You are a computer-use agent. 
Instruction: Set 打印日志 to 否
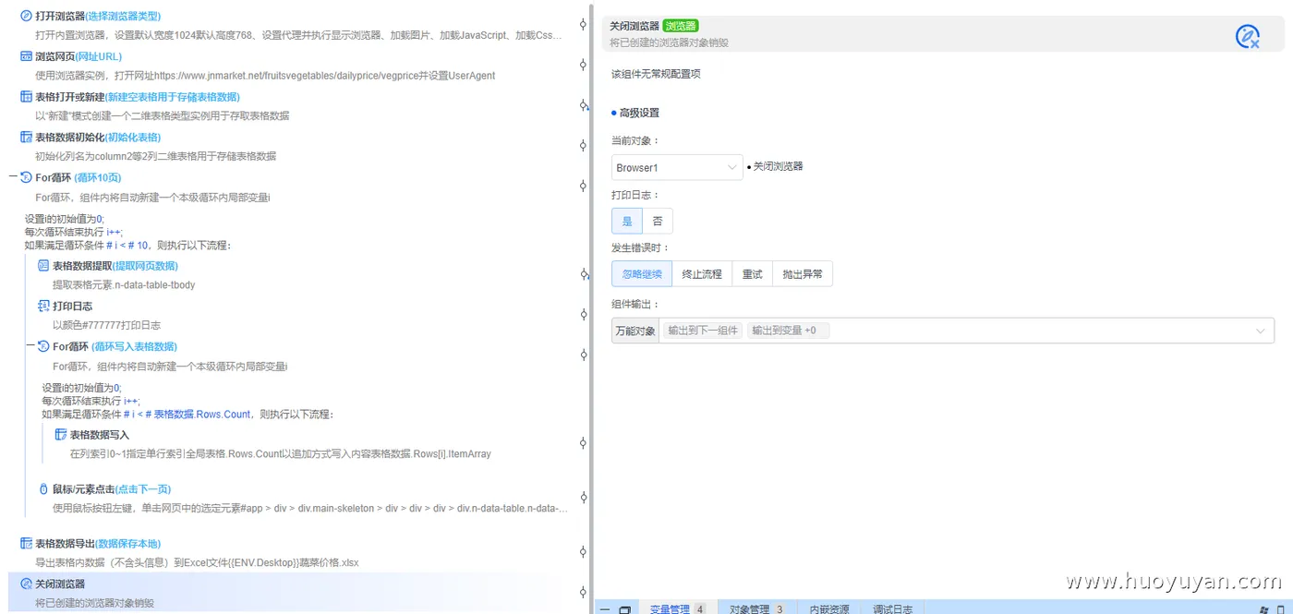click(x=658, y=222)
